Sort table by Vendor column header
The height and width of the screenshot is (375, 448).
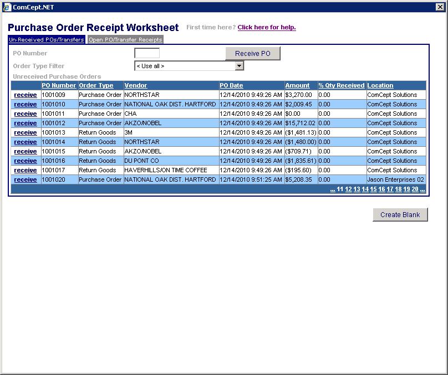(136, 86)
